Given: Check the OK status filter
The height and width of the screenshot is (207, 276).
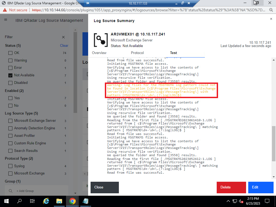Looking at the screenshot, I should click(x=11, y=53).
